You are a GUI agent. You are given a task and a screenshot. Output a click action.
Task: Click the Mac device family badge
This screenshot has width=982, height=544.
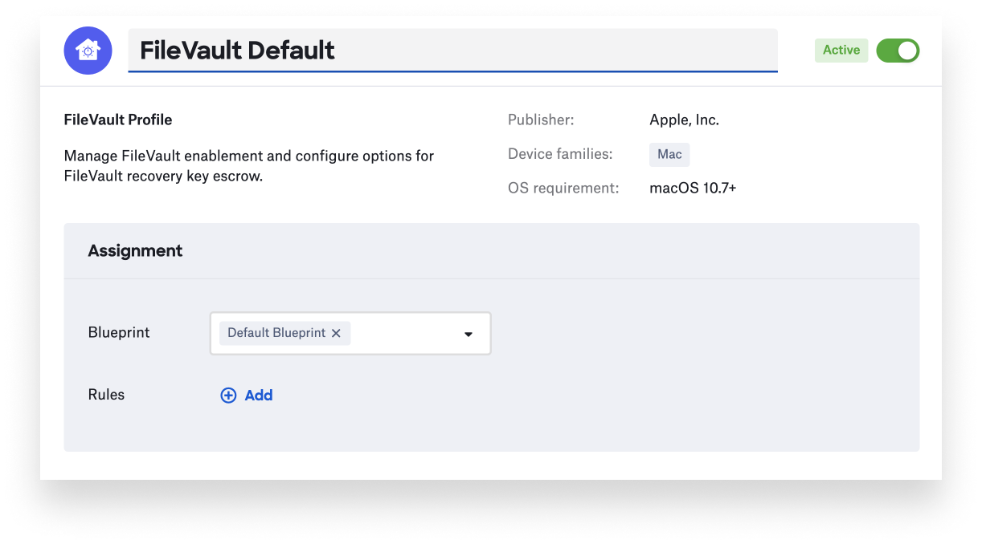669,154
